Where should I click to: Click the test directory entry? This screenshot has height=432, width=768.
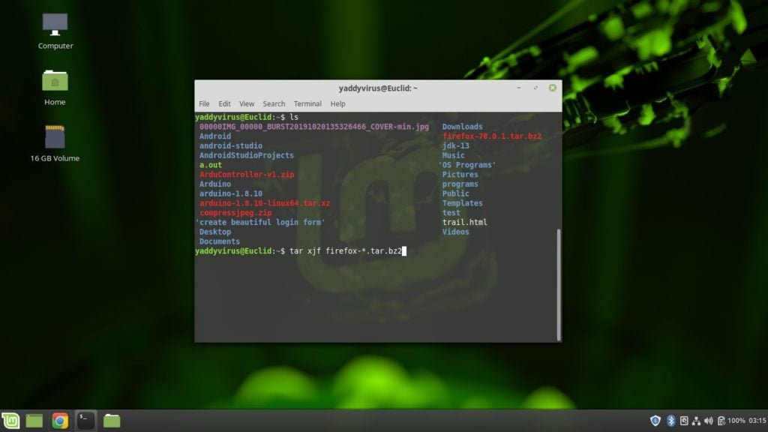pyautogui.click(x=451, y=212)
